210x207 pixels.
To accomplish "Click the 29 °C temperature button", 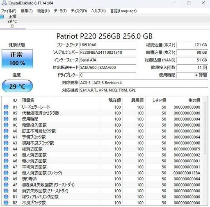I will [17, 86].
